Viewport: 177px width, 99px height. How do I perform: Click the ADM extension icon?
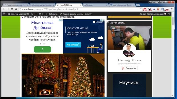click(x=167, y=9)
